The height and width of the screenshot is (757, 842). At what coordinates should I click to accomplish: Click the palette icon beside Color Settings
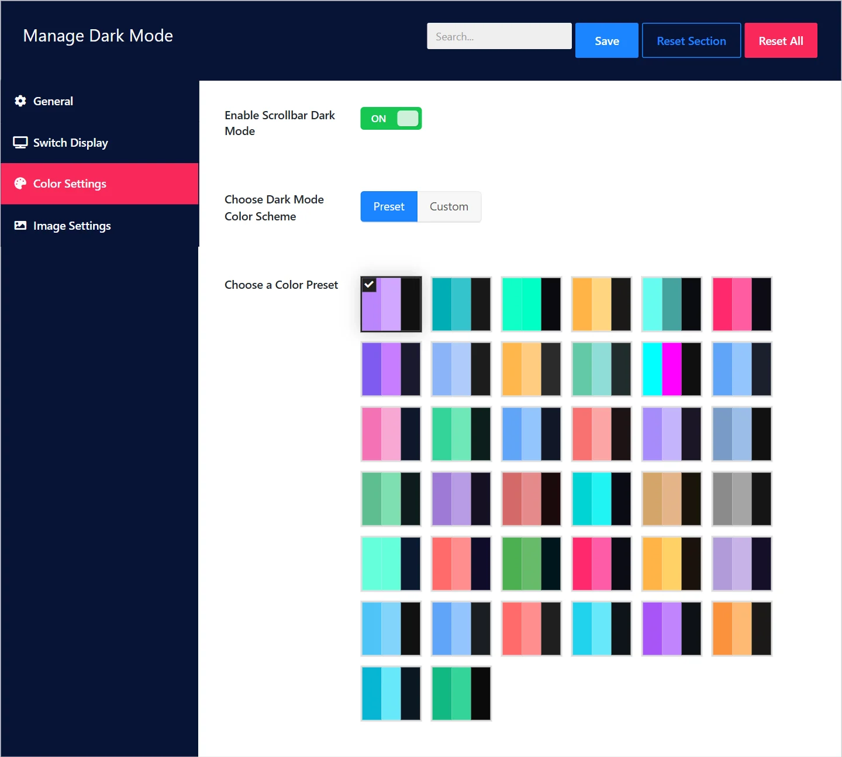pyautogui.click(x=20, y=184)
